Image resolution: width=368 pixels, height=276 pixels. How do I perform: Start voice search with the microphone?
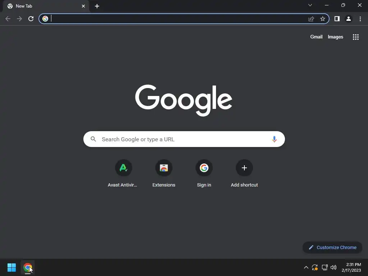click(x=274, y=139)
